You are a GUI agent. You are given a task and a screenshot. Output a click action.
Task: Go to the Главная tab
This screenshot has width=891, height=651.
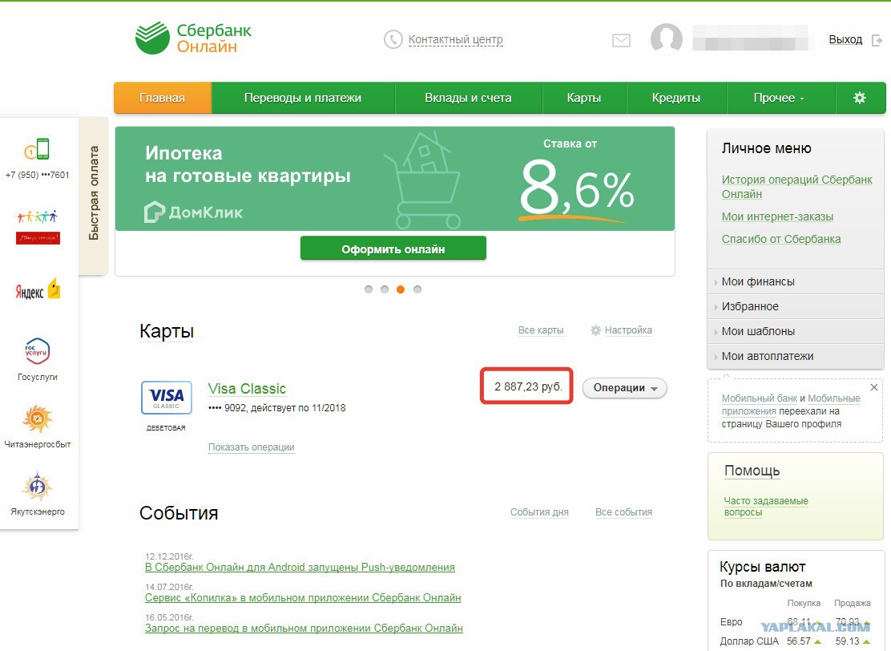(163, 98)
